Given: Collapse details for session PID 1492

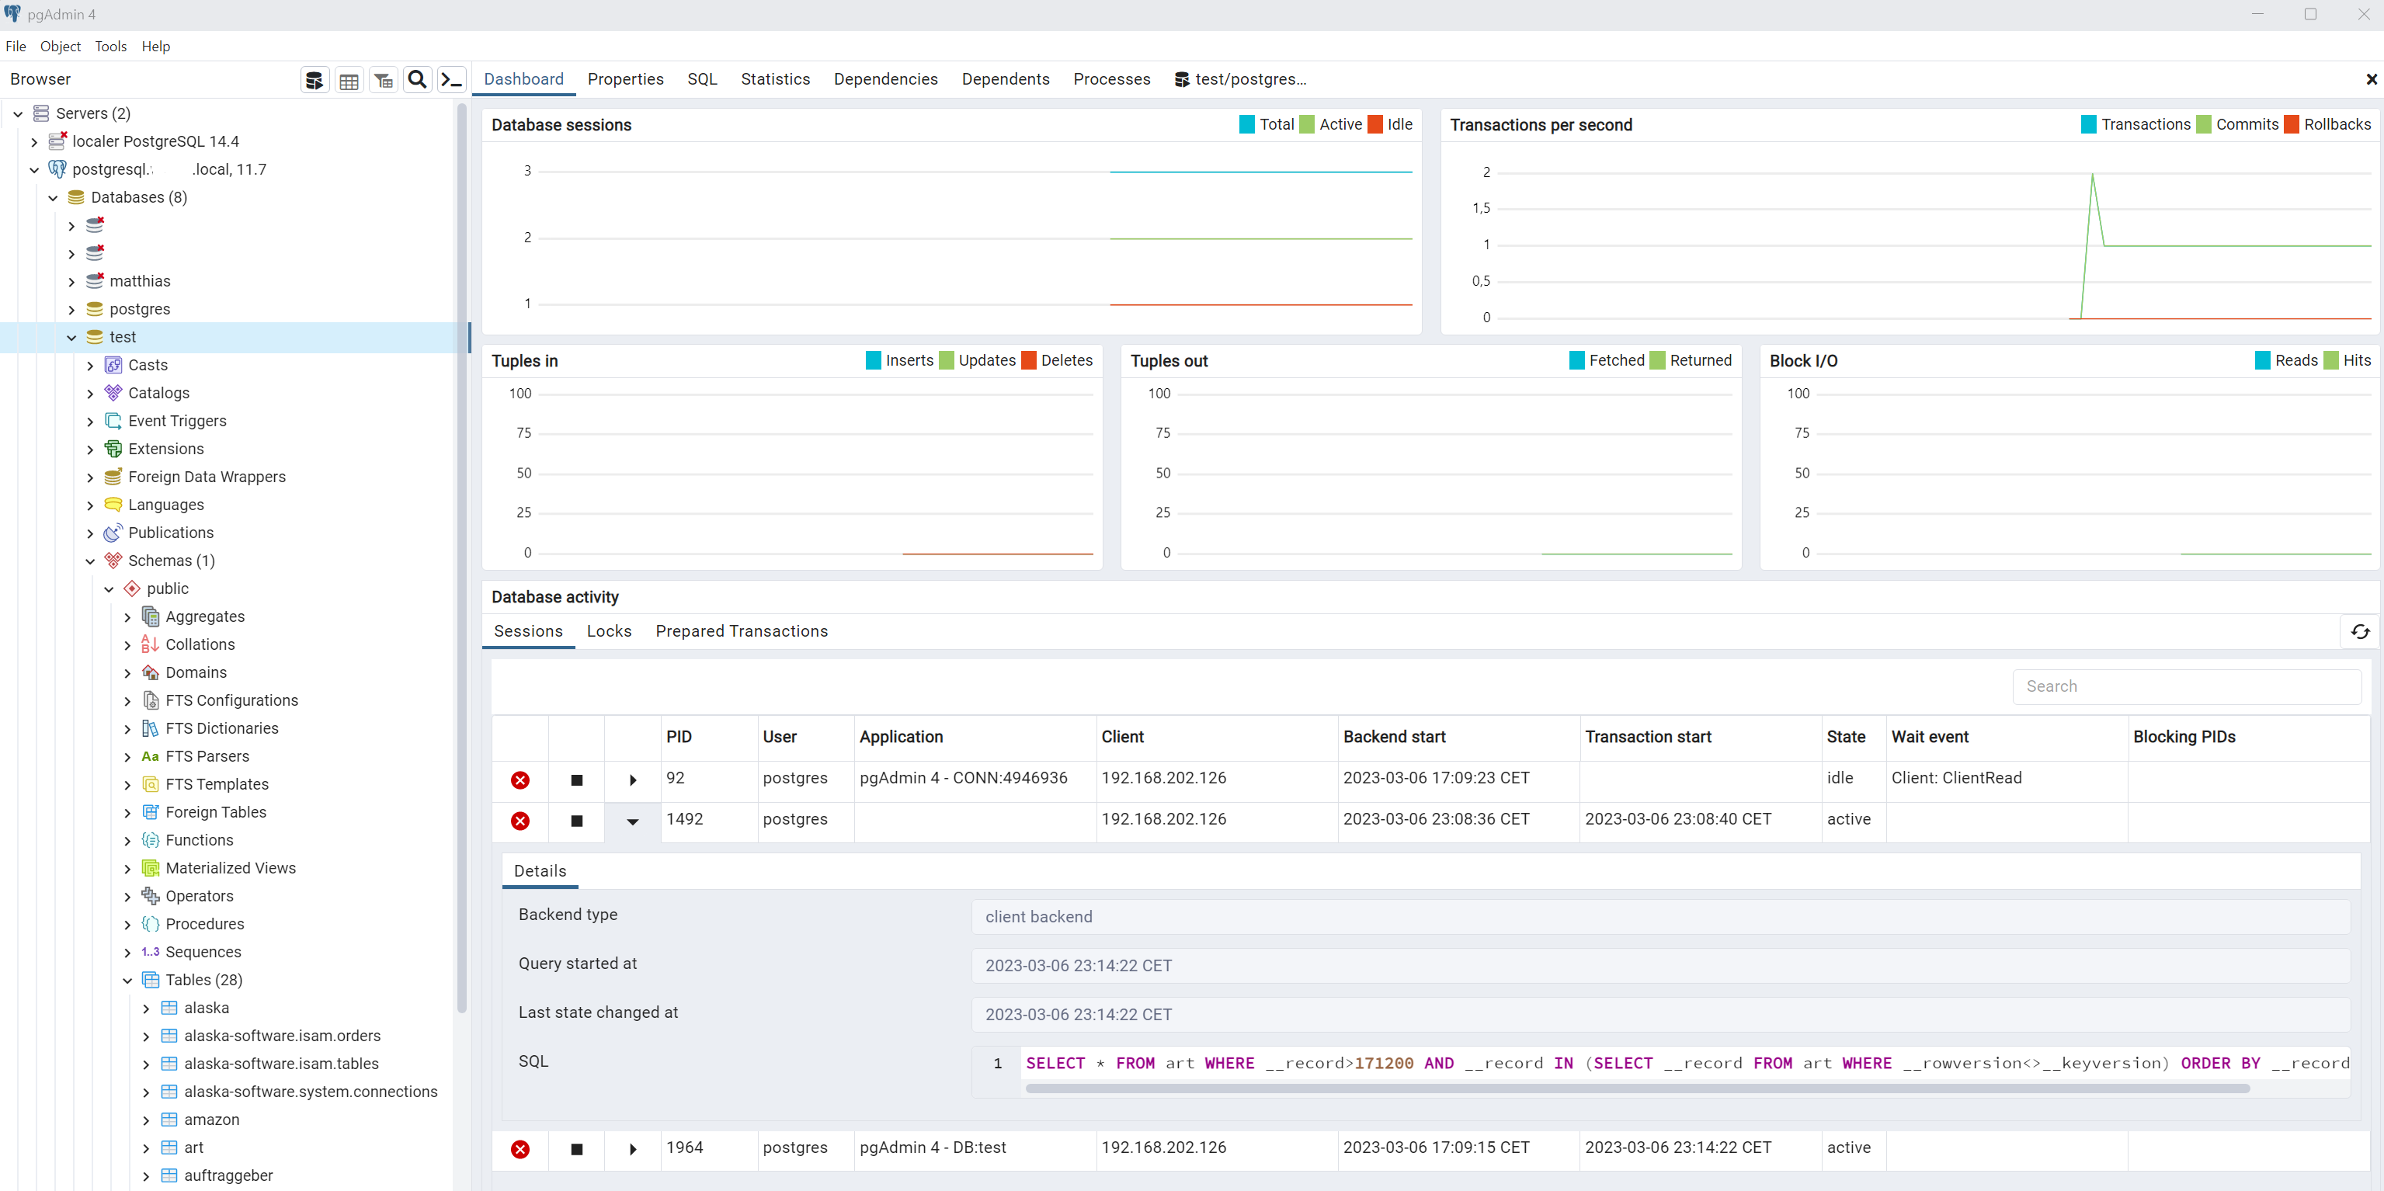Looking at the screenshot, I should [x=633, y=821].
